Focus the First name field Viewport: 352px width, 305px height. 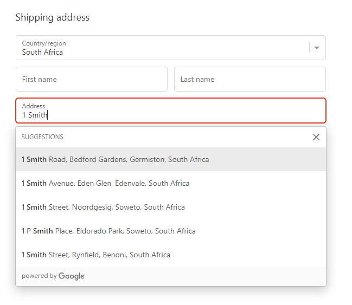91,79
